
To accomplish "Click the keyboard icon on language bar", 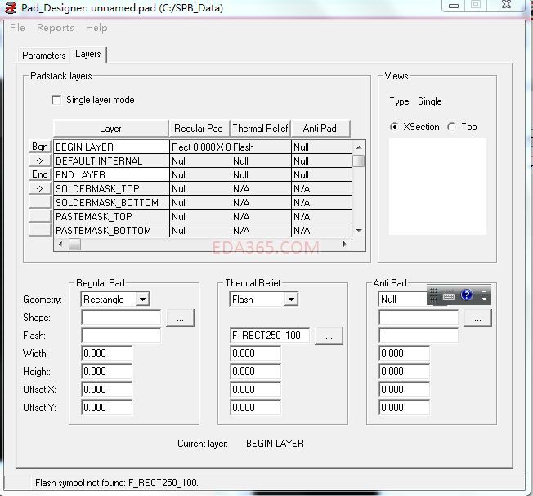I will (449, 296).
